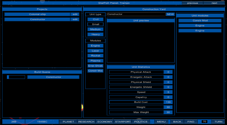
Task: Click the Energetic Attack statistic row
Action: (x=141, y=77)
